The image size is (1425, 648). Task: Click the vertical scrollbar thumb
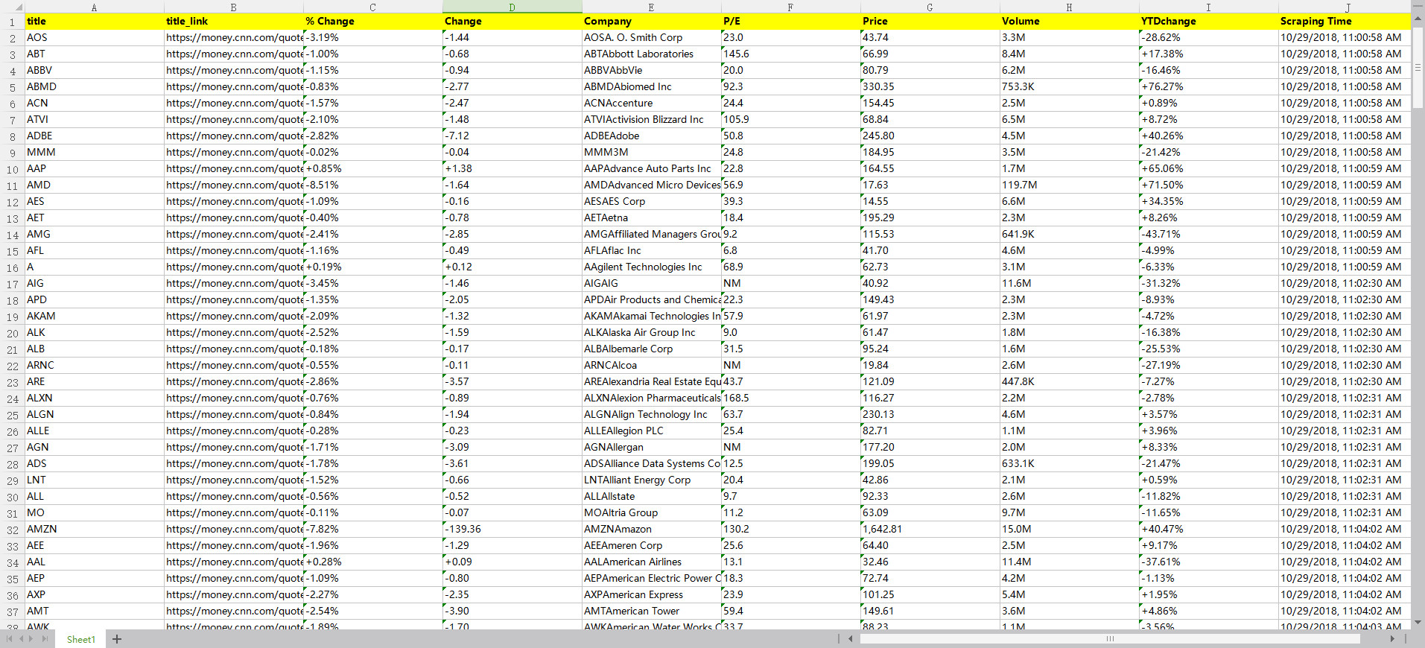click(1418, 67)
